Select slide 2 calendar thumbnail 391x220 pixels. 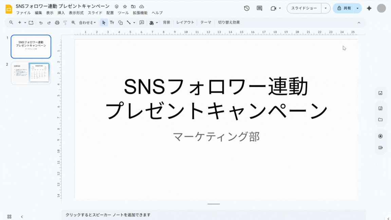coord(31,73)
